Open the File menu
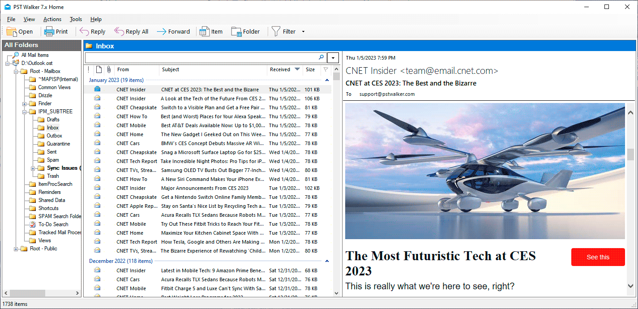This screenshot has width=638, height=309. (11, 19)
